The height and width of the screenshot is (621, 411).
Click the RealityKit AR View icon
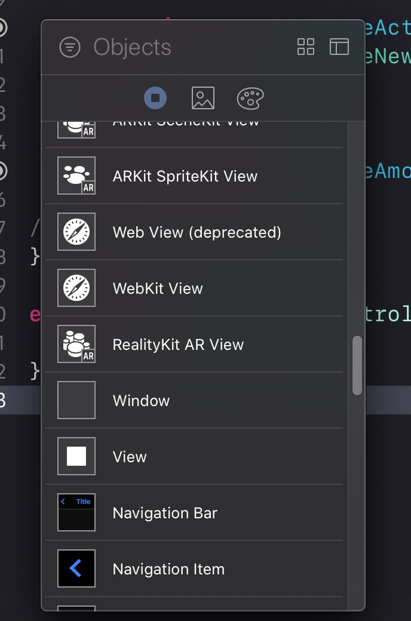click(76, 344)
